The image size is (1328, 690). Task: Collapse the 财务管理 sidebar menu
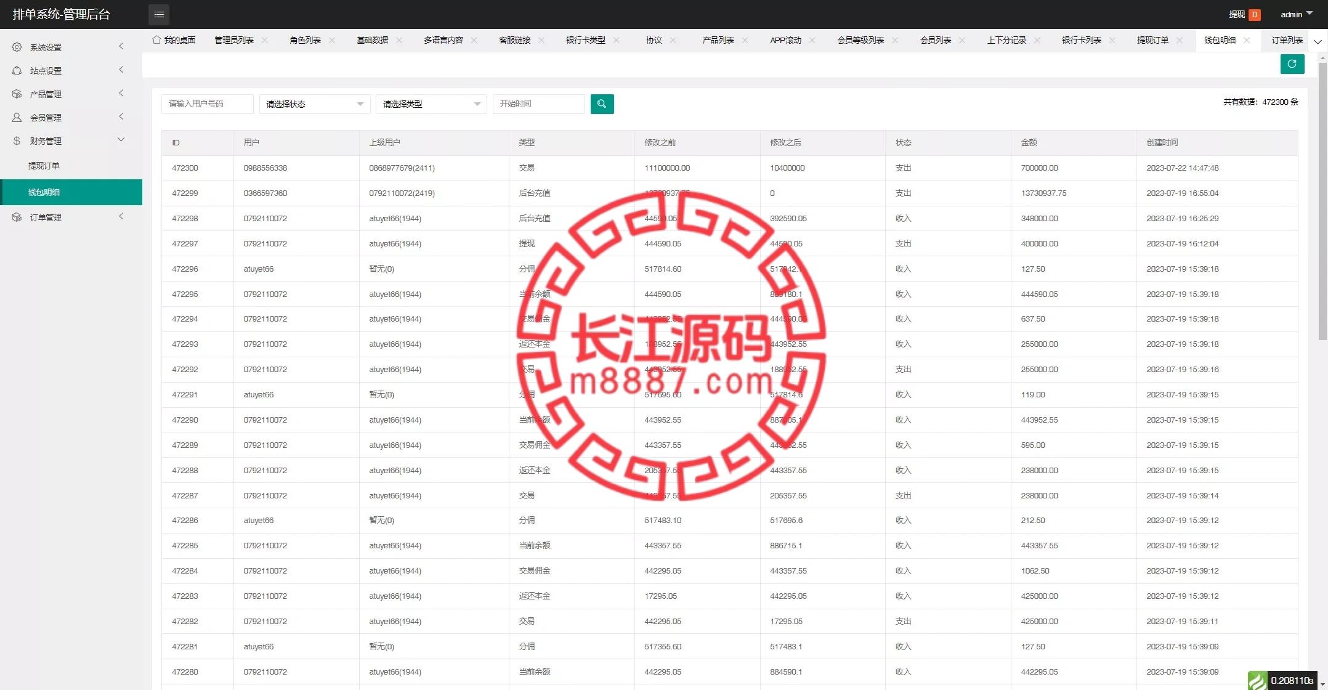pyautogui.click(x=121, y=140)
